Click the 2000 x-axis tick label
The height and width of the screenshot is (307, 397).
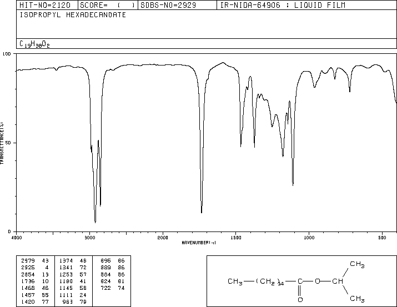pos(163,238)
